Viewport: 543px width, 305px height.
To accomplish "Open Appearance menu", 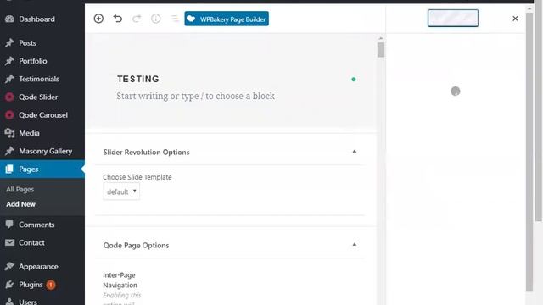I will tap(38, 266).
